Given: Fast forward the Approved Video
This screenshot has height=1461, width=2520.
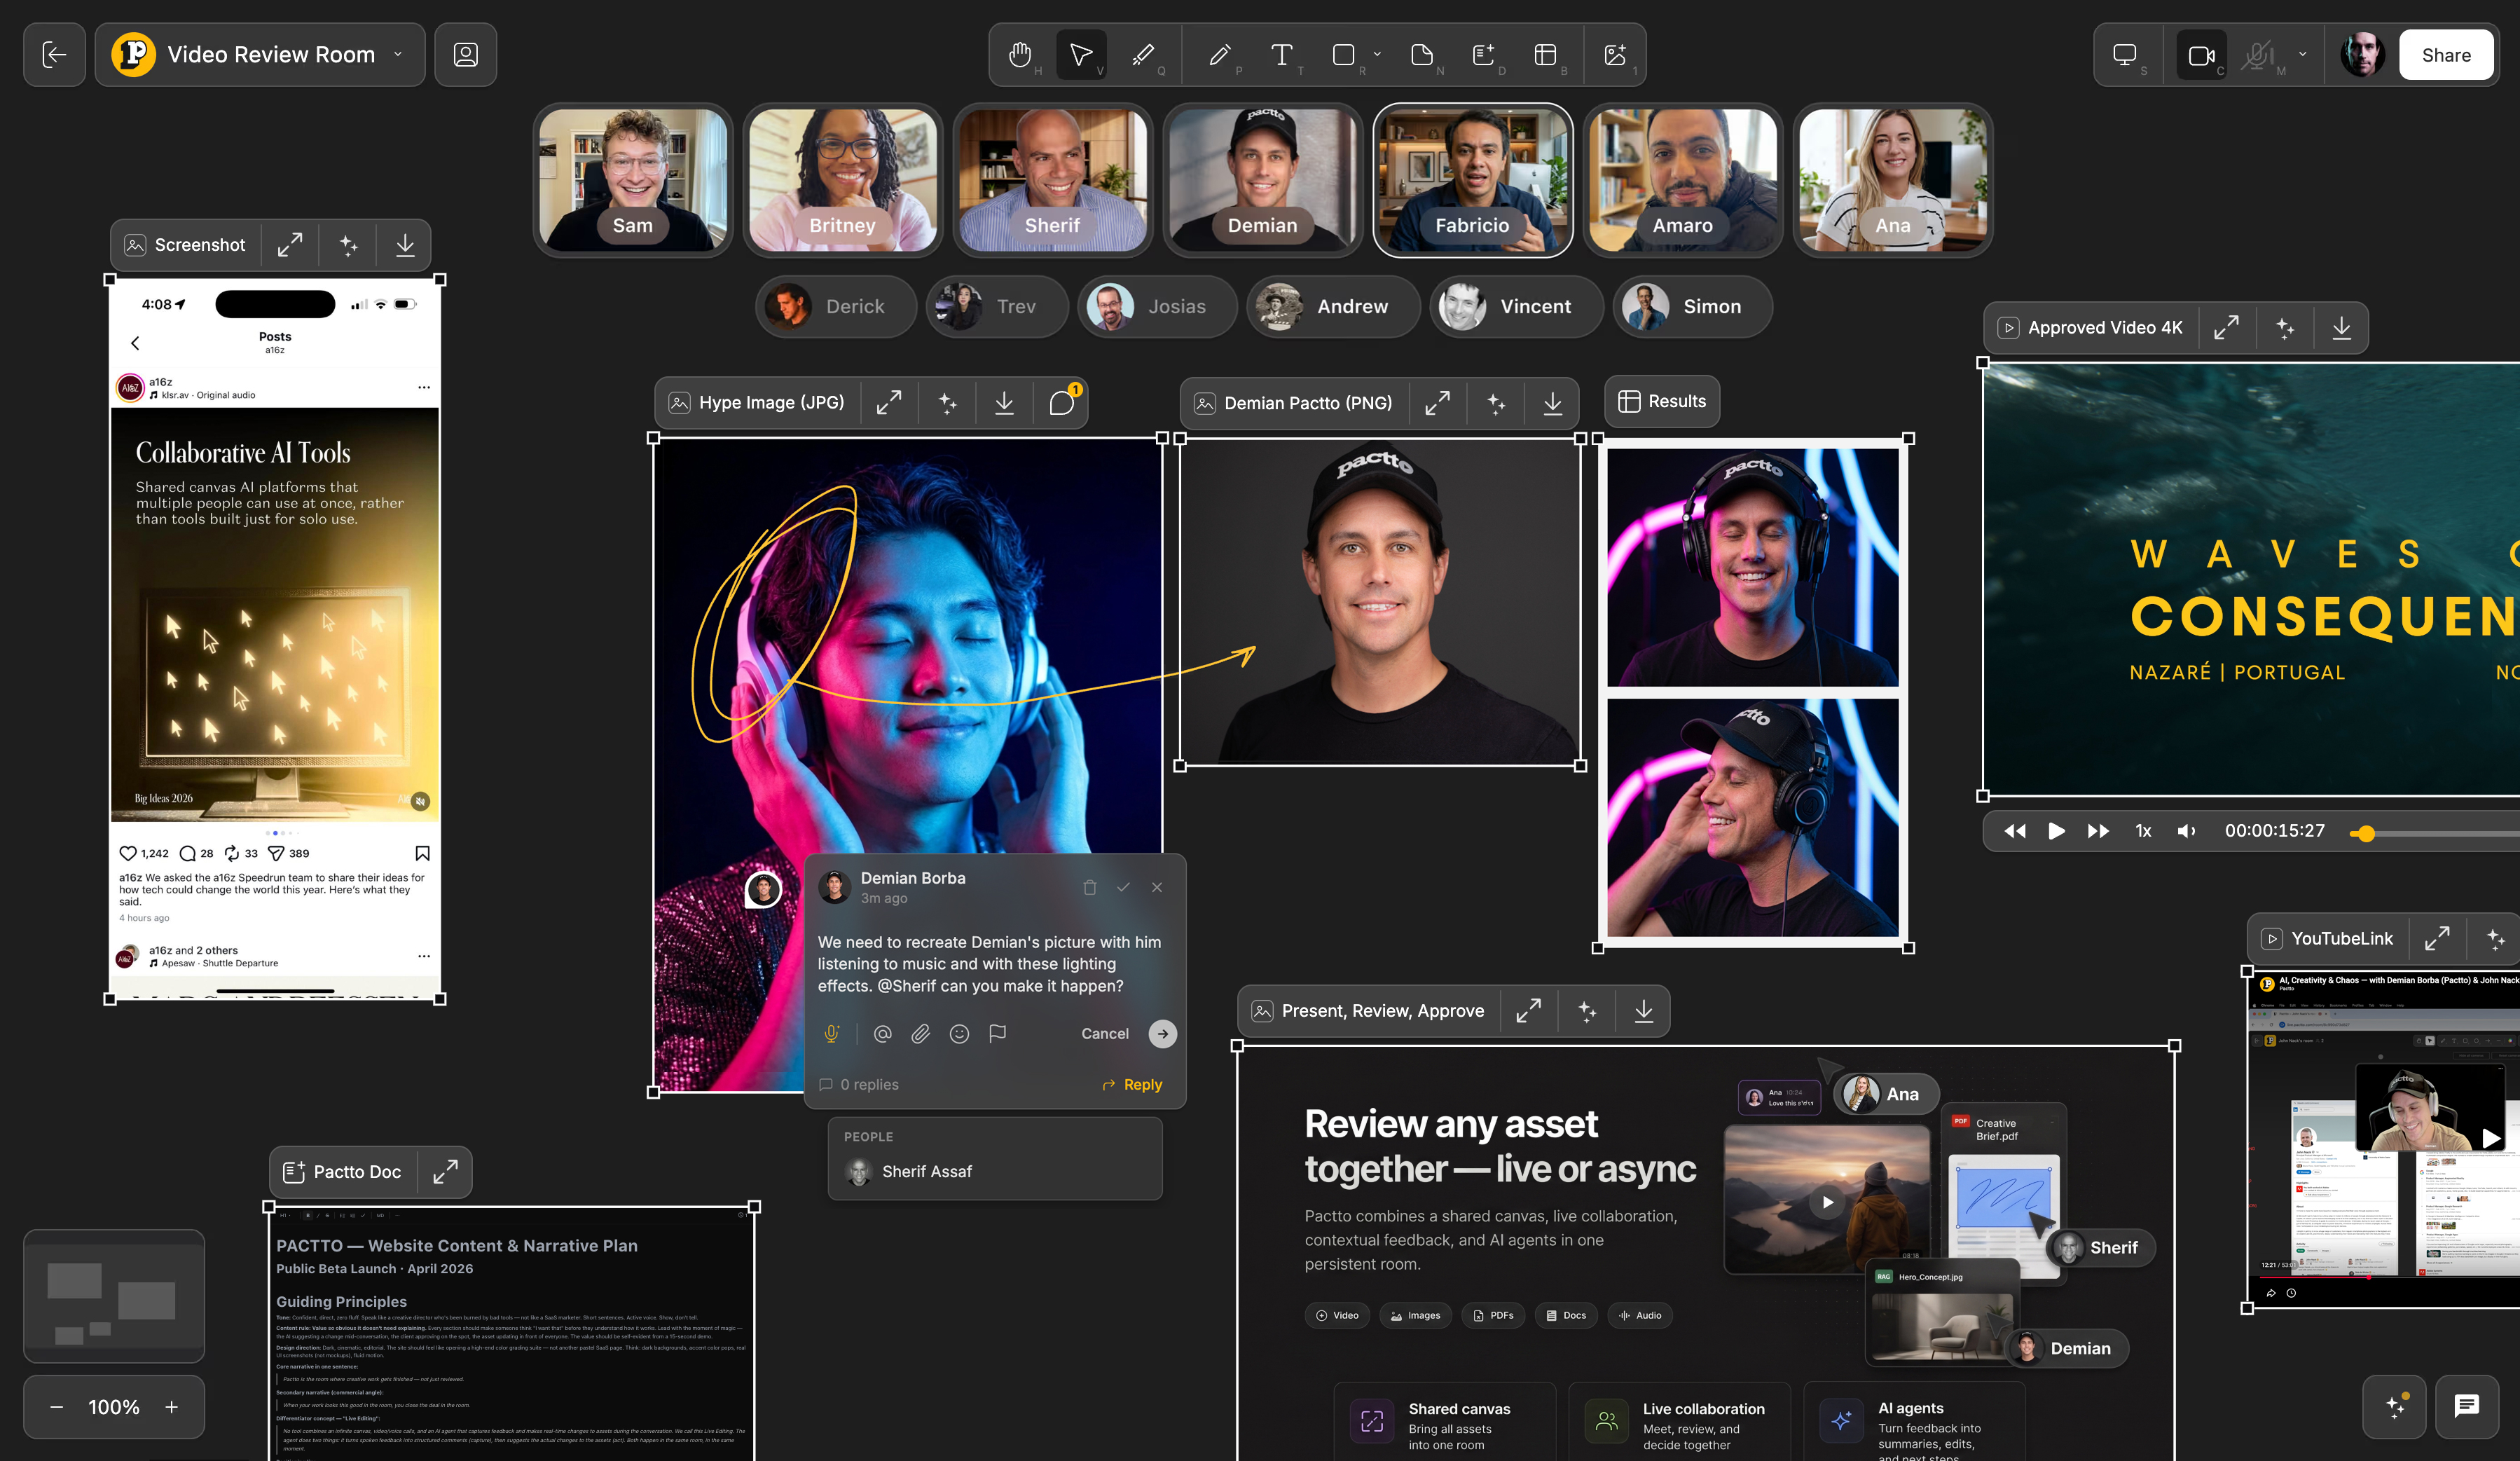Looking at the screenshot, I should coord(2098,831).
